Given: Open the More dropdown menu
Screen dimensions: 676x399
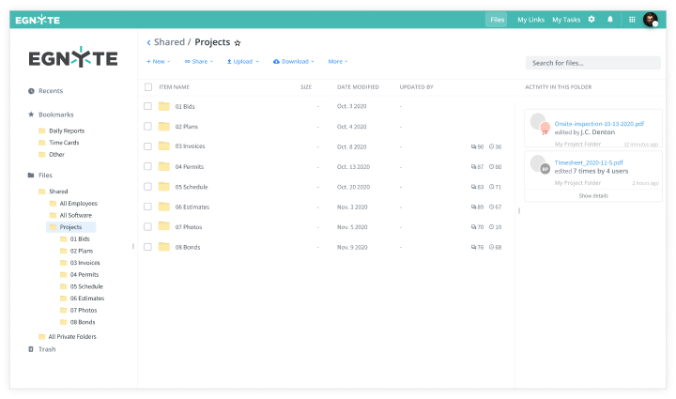Looking at the screenshot, I should click(x=337, y=62).
